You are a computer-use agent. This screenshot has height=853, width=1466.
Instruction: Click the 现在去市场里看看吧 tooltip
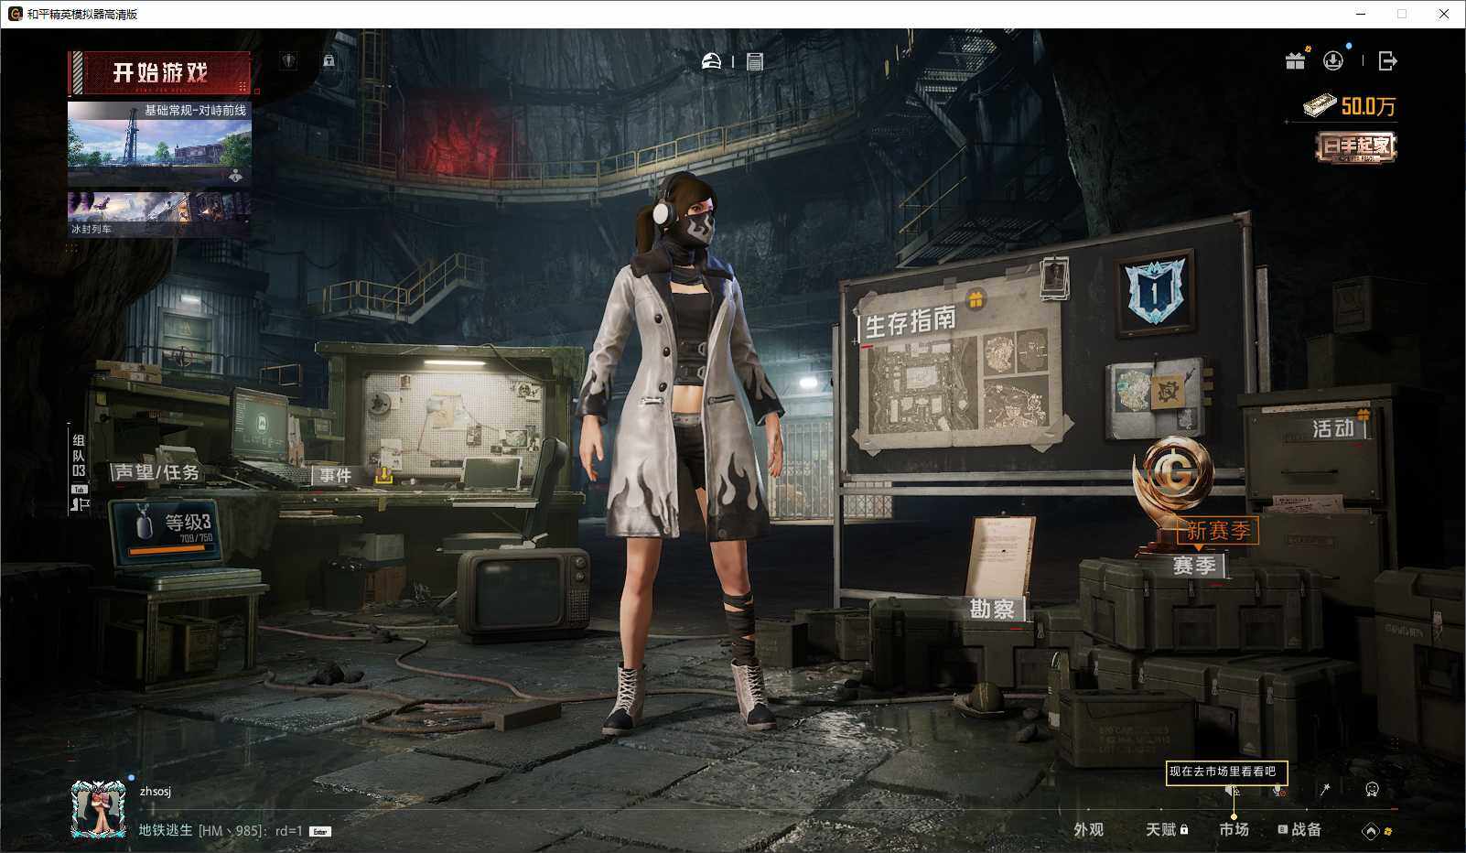[x=1226, y=772]
